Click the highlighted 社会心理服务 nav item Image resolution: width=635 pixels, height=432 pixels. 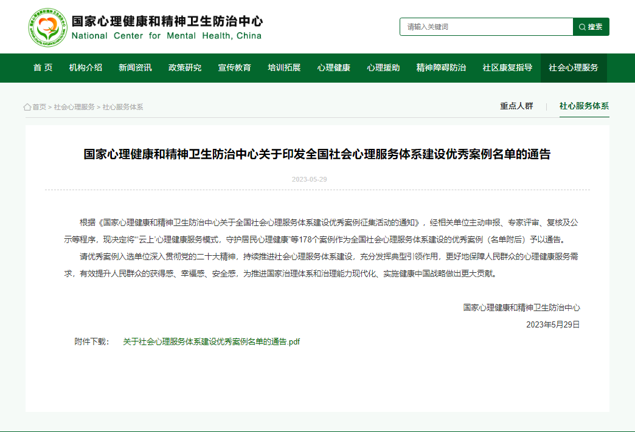[573, 67]
